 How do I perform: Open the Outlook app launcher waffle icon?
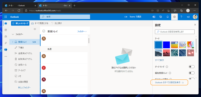[6, 17]
